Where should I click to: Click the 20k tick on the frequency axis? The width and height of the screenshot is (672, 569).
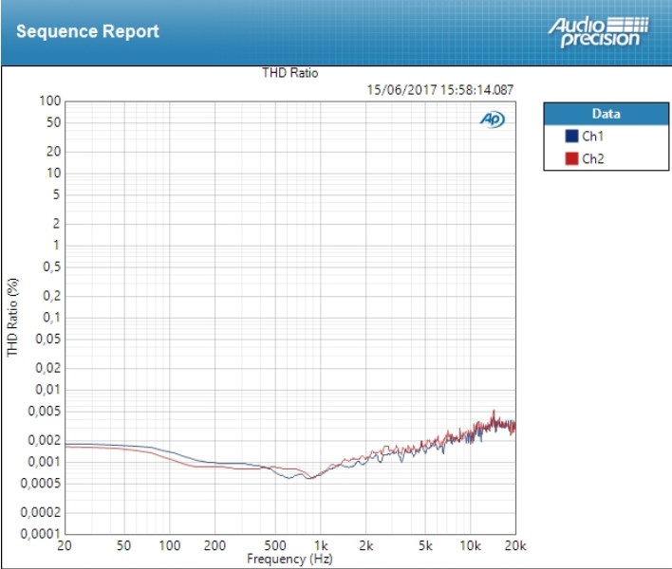point(514,546)
